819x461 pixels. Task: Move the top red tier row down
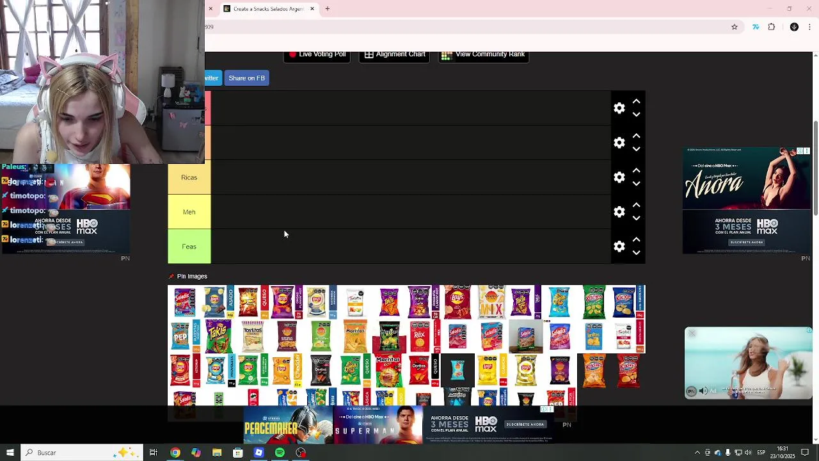click(x=636, y=115)
